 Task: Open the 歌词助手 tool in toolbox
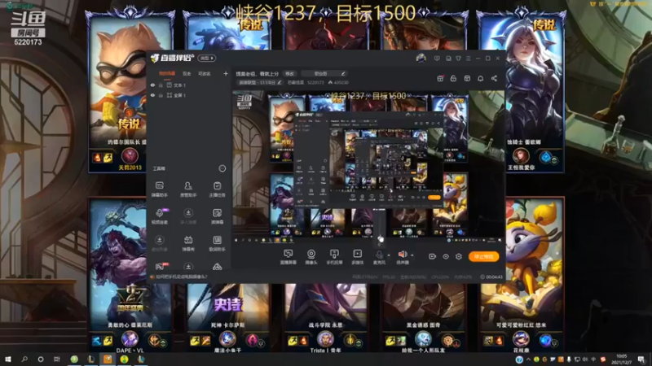pos(217,243)
